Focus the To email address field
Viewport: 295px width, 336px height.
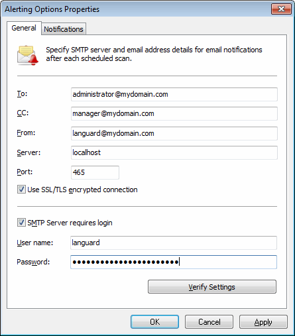point(174,94)
